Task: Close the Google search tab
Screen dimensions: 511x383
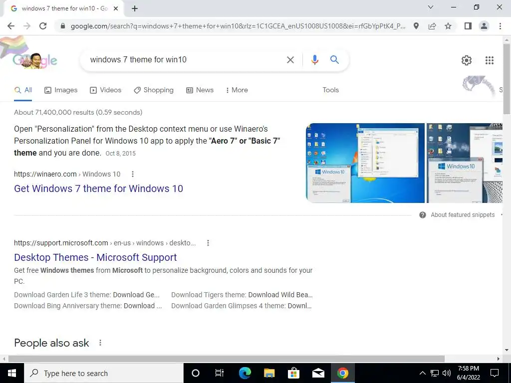Action: click(116, 8)
